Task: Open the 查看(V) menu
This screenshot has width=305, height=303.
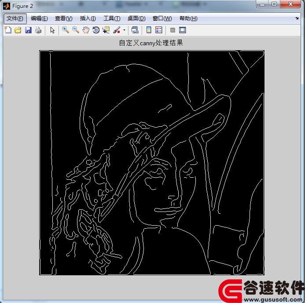Action: point(64,18)
